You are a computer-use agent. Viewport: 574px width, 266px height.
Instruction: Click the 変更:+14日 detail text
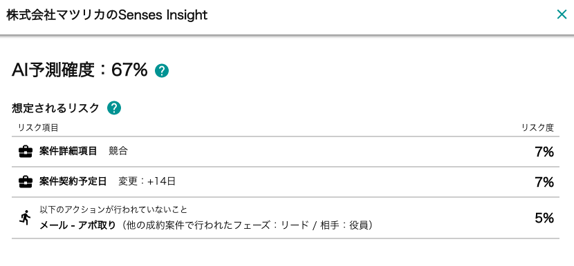[x=147, y=181]
